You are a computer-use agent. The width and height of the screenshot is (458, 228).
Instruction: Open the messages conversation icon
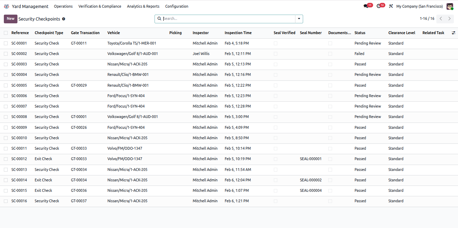[x=366, y=6]
